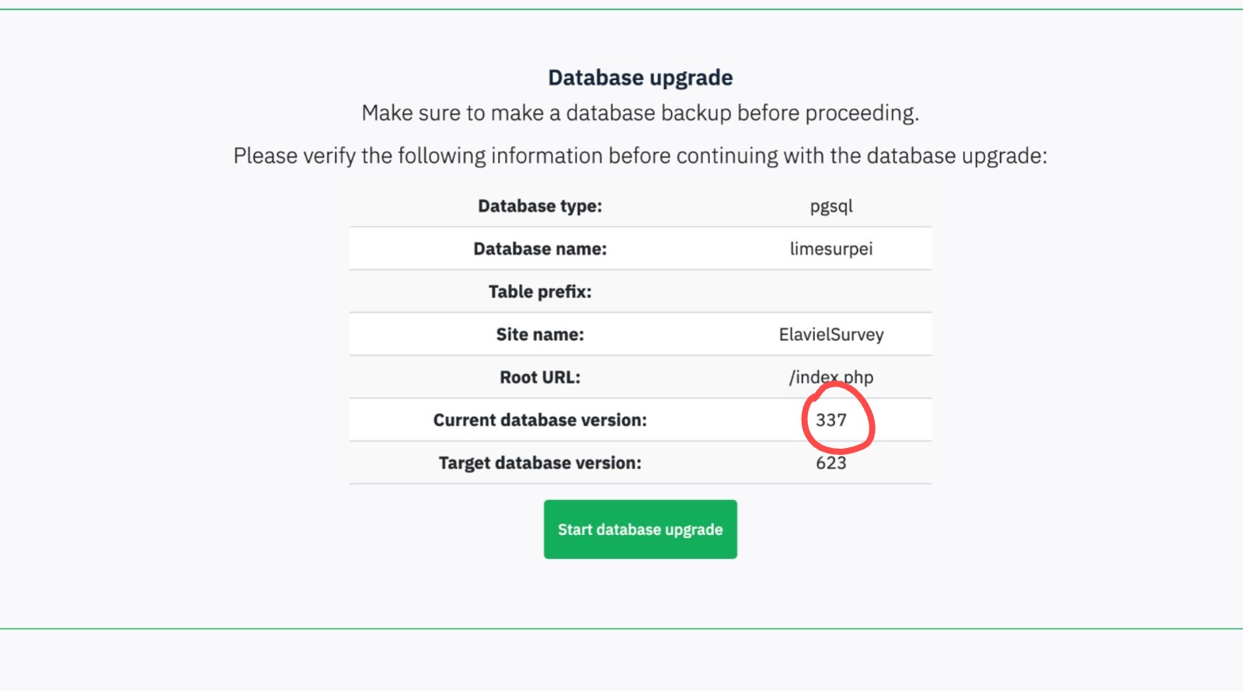Select the Database type label
The height and width of the screenshot is (691, 1243).
pyautogui.click(x=540, y=207)
